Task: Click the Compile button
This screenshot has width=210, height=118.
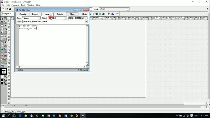Action: tap(23, 14)
